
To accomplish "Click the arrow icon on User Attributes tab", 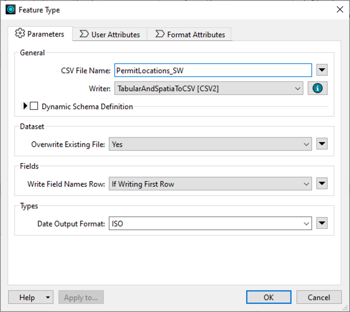I will (x=84, y=34).
